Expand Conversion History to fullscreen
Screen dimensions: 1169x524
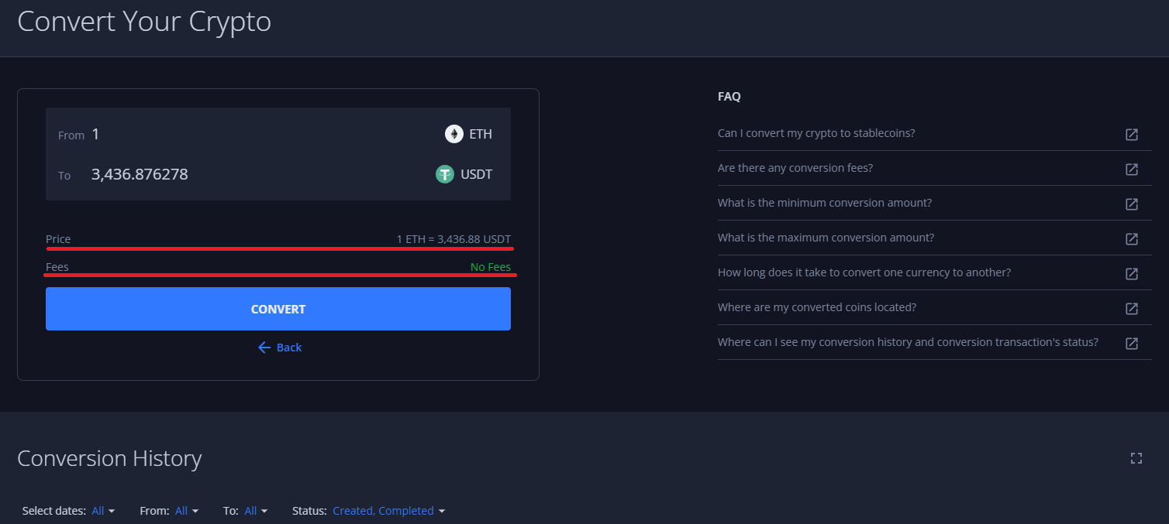[x=1136, y=458]
